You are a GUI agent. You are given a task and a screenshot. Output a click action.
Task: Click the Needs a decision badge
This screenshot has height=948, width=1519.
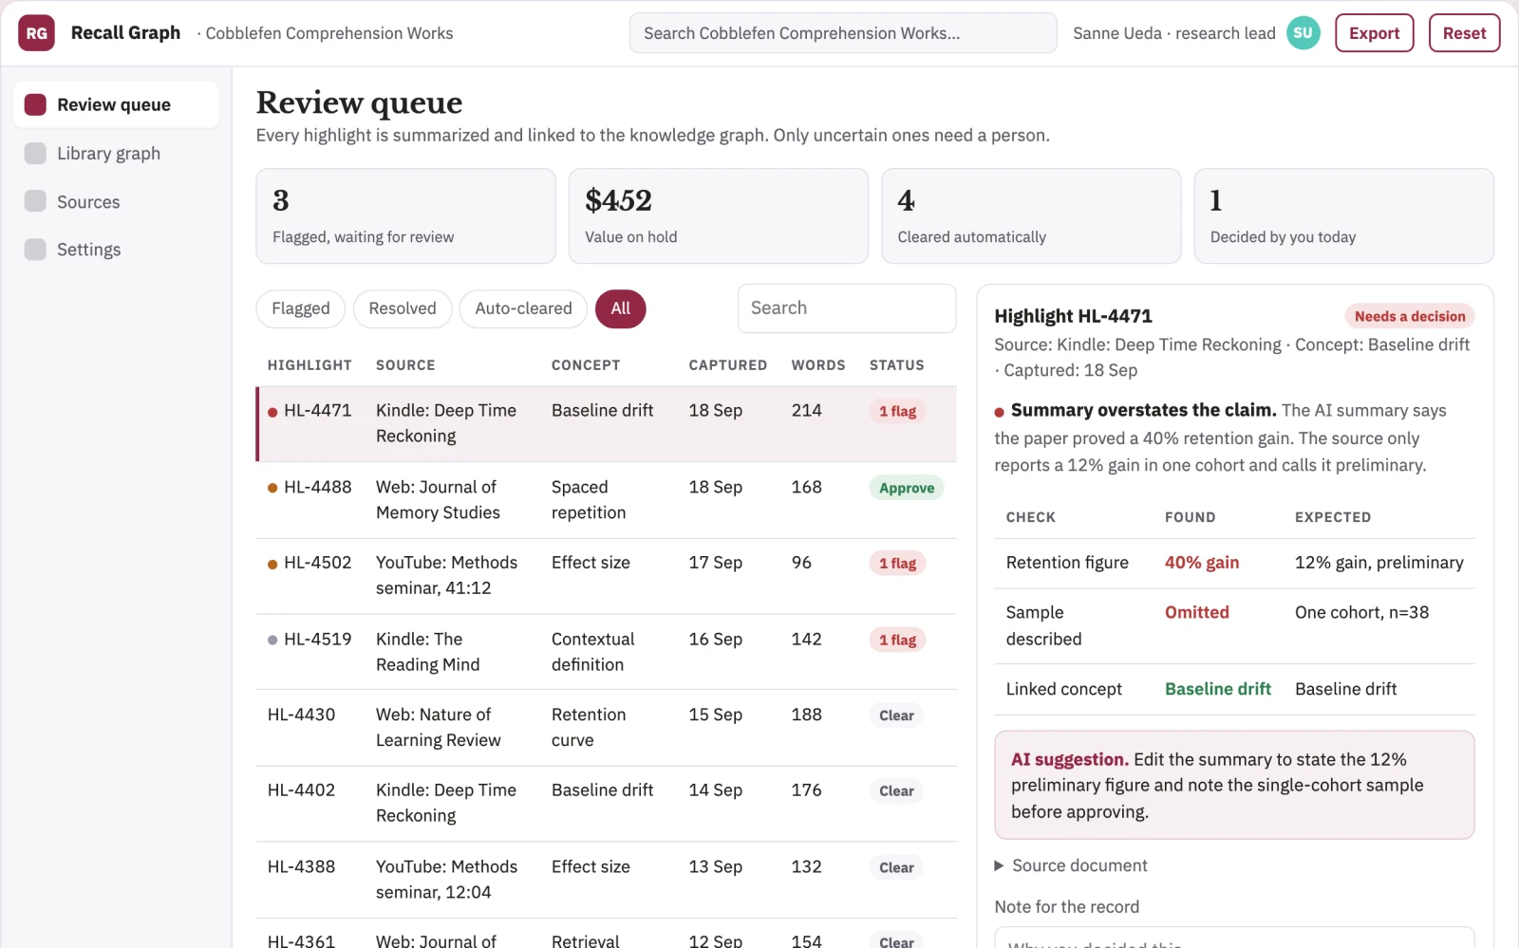click(1410, 316)
